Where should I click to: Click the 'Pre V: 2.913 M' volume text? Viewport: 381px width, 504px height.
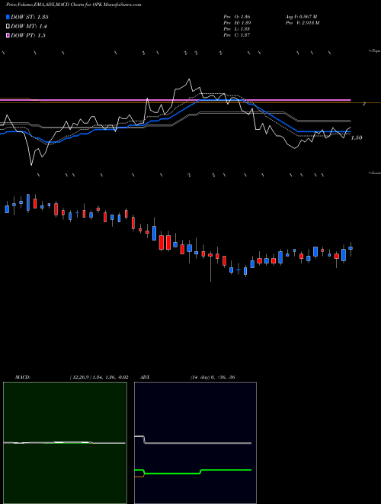(302, 23)
